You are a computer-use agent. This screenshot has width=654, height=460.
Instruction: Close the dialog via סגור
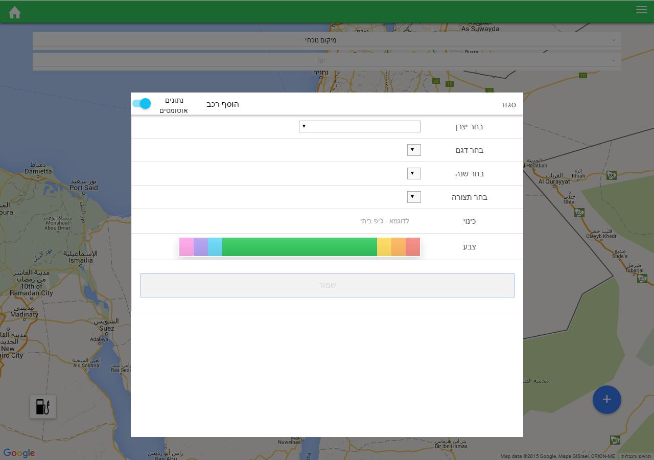click(x=508, y=105)
